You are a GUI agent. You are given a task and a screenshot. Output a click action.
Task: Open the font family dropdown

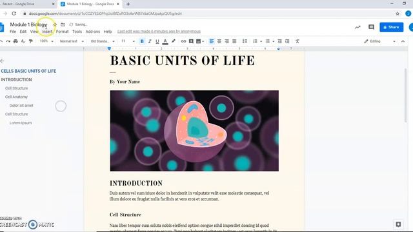click(103, 41)
